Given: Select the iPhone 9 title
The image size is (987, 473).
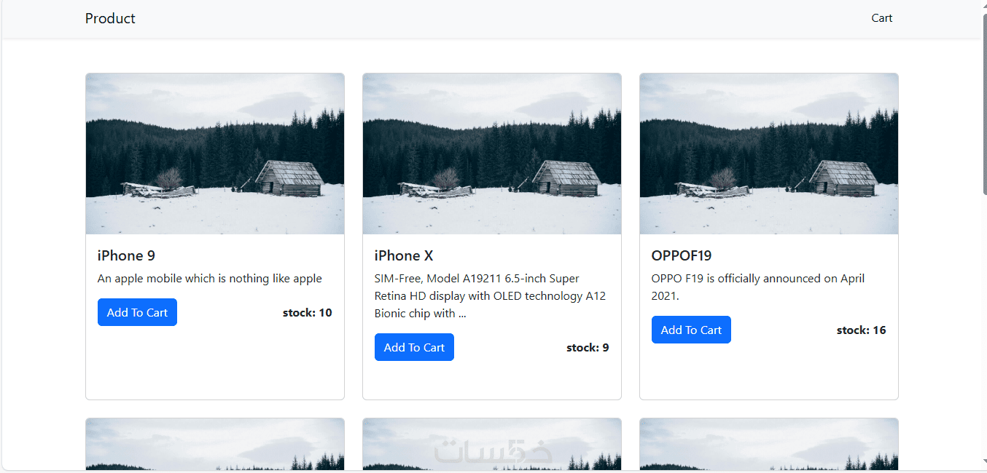Looking at the screenshot, I should 126,255.
